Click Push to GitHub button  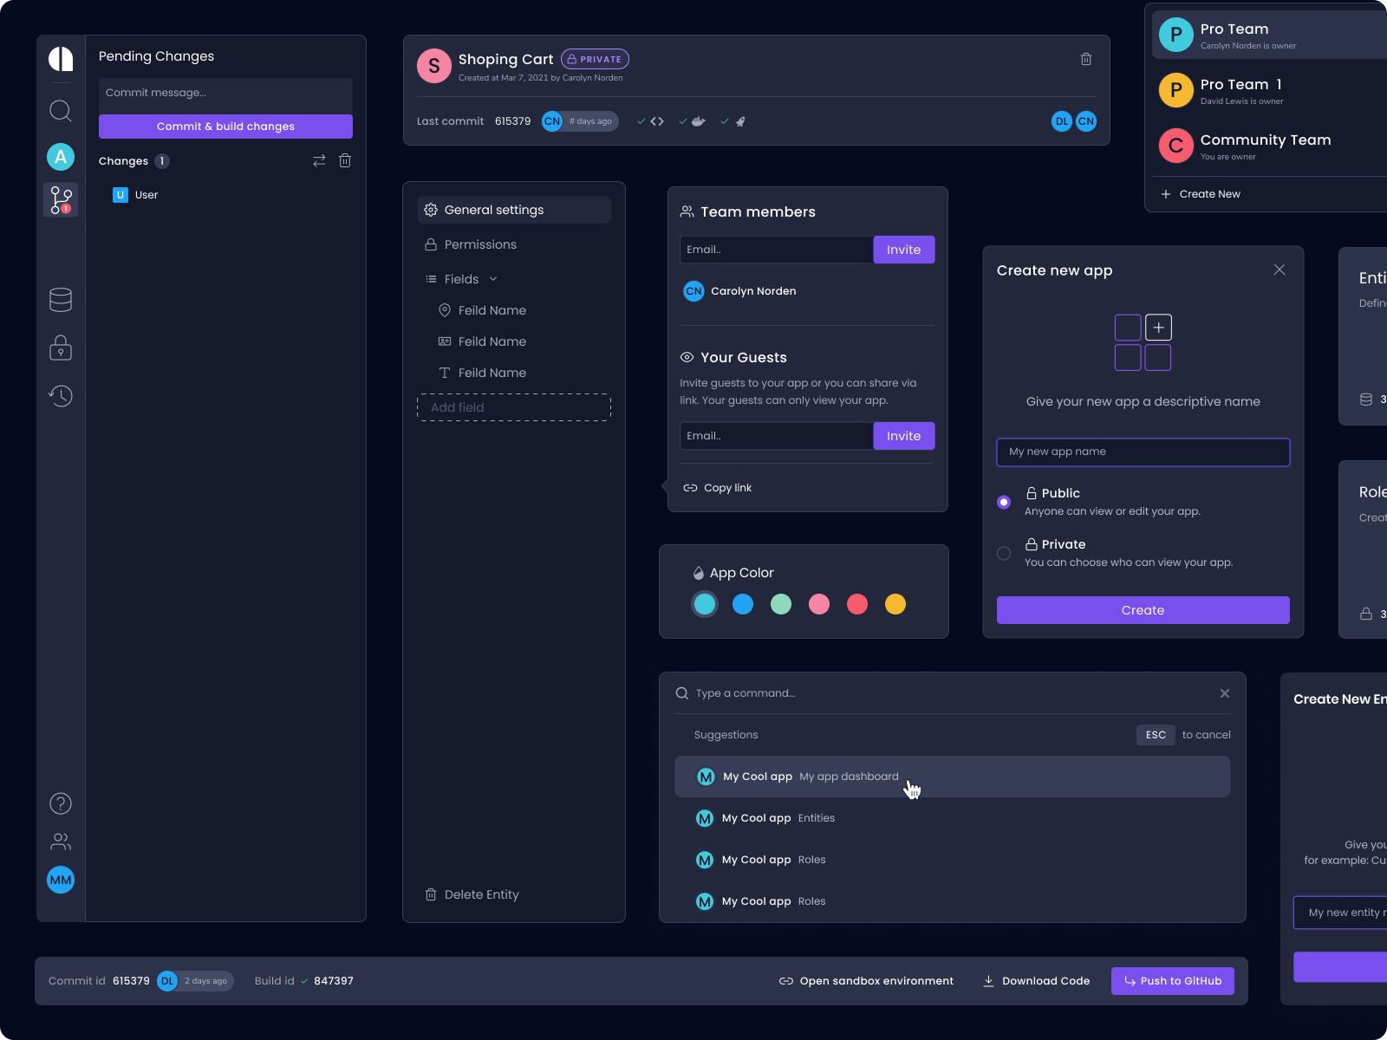pyautogui.click(x=1173, y=981)
